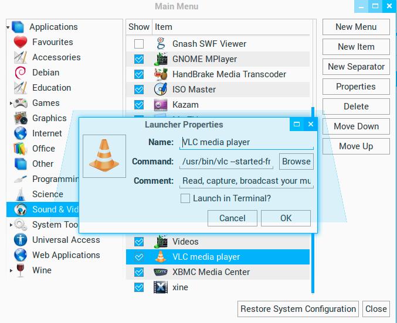This screenshot has width=397, height=323.
Task: Click Restore System Configuration
Action: (298, 309)
